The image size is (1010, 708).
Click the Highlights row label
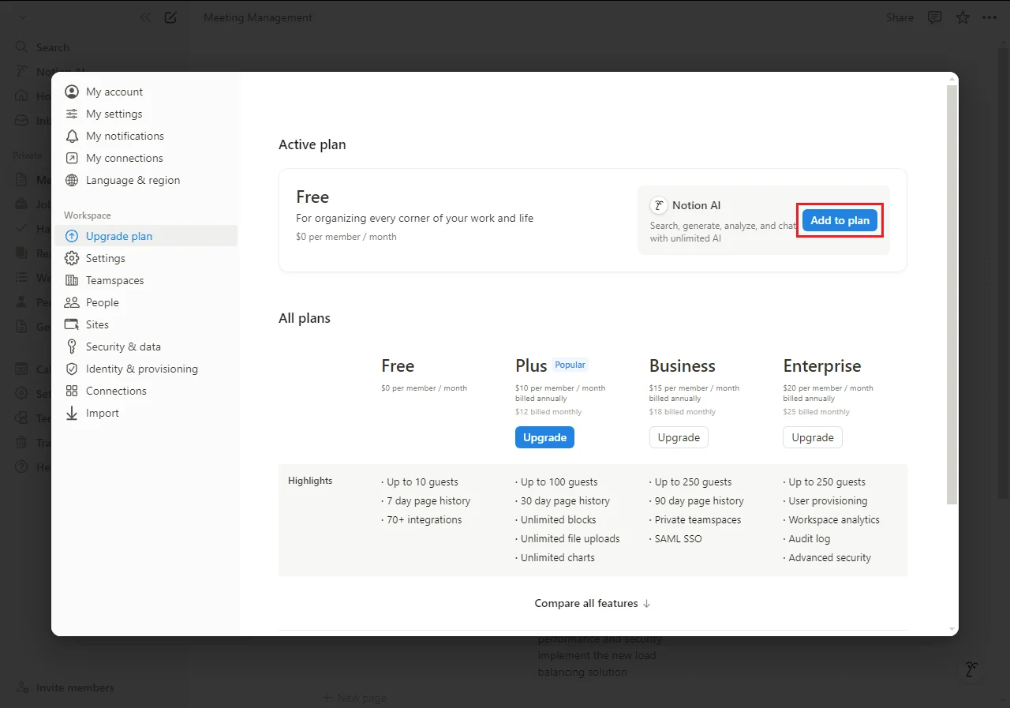coord(310,481)
